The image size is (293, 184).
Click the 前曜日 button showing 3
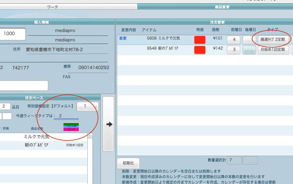pos(234,50)
